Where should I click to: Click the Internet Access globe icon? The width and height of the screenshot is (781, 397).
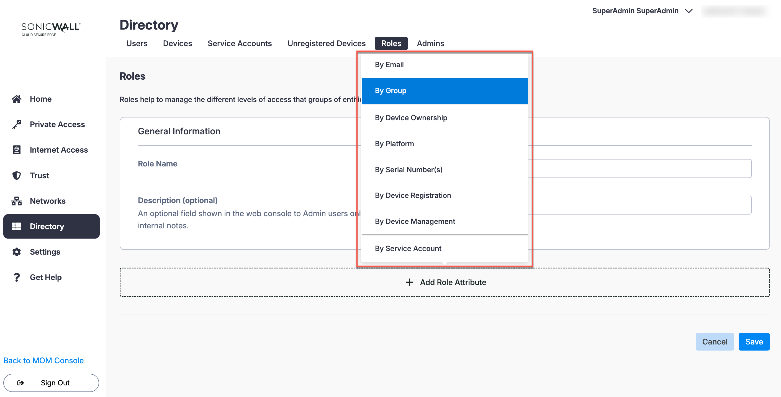pyautogui.click(x=17, y=150)
